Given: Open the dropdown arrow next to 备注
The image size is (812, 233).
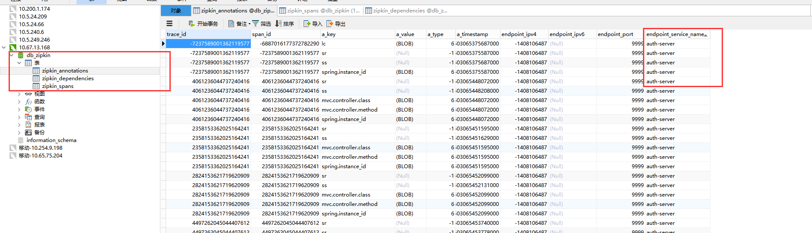Looking at the screenshot, I should [x=249, y=24].
